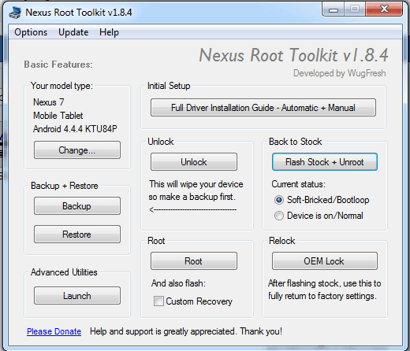Click Flash Stock + Unroot button

click(325, 162)
